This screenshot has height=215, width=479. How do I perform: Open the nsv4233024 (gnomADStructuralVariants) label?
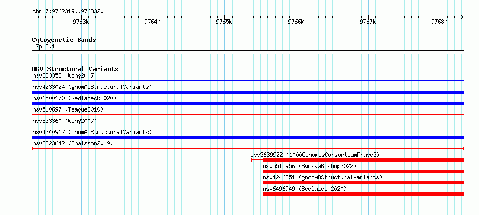click(x=92, y=87)
